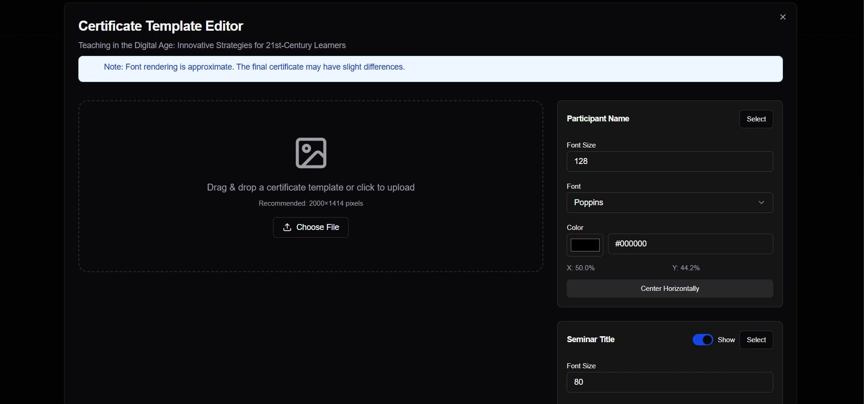The width and height of the screenshot is (864, 404).
Task: Toggle the Seminar Title Show switch off
Action: tap(702, 339)
